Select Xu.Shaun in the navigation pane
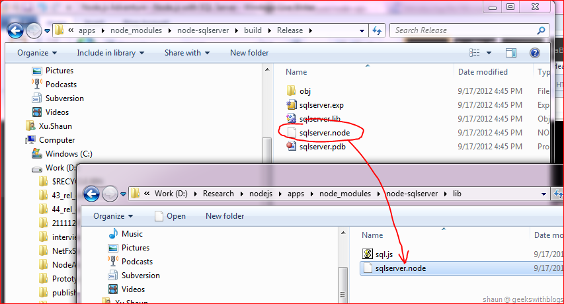This screenshot has width=564, height=304. (x=49, y=126)
